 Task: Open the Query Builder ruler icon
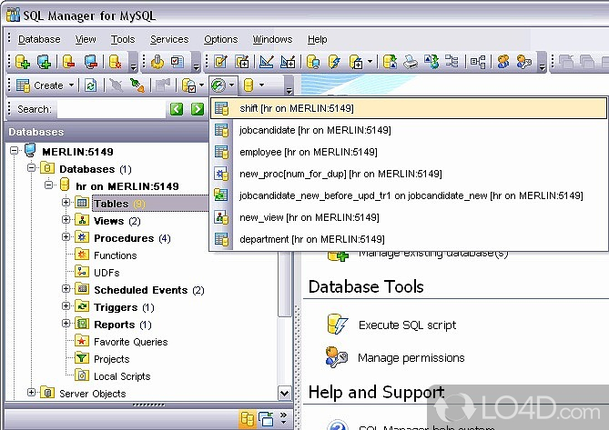point(267,62)
